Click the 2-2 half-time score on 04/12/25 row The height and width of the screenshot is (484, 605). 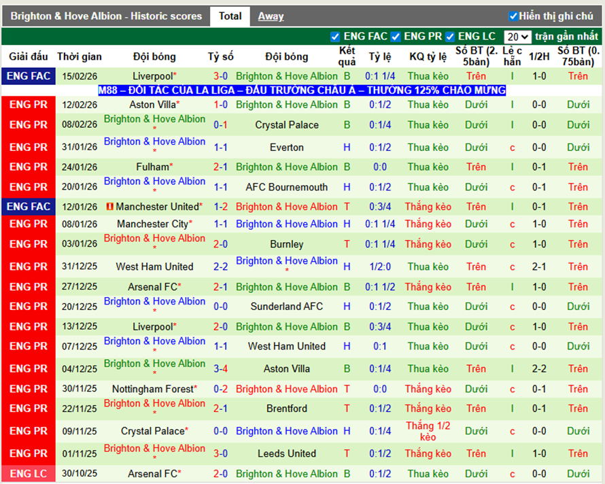coord(539,369)
